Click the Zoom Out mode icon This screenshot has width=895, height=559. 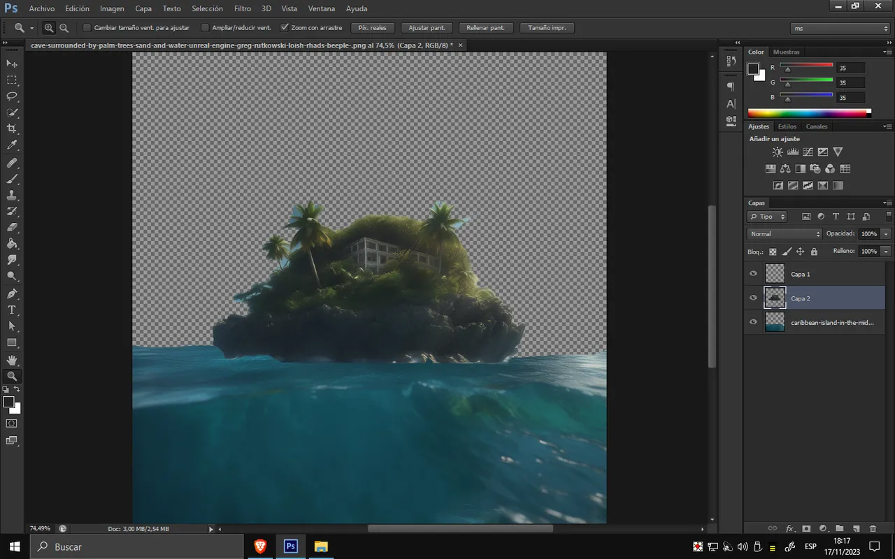click(x=64, y=28)
